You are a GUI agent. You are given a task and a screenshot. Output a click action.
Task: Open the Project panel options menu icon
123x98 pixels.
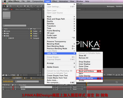pyautogui.click(x=38, y=9)
